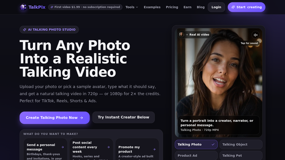This screenshot has width=285, height=160.
Task: Unmute the video with the speaker icon
Action: pyautogui.click(x=256, y=35)
